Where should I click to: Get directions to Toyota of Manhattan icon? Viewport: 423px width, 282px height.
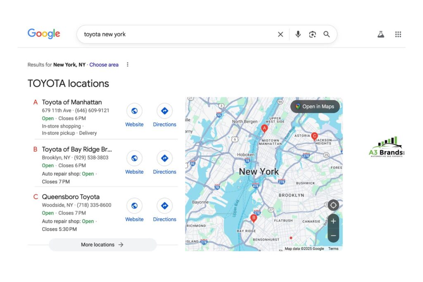pos(164,111)
